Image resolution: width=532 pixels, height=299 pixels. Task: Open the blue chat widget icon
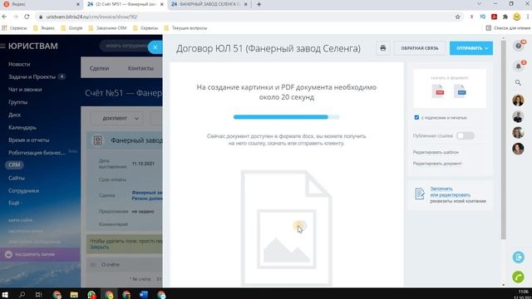click(x=519, y=257)
